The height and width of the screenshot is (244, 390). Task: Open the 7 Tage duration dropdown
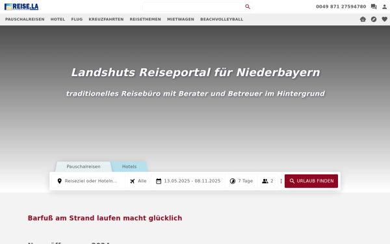[x=241, y=181]
